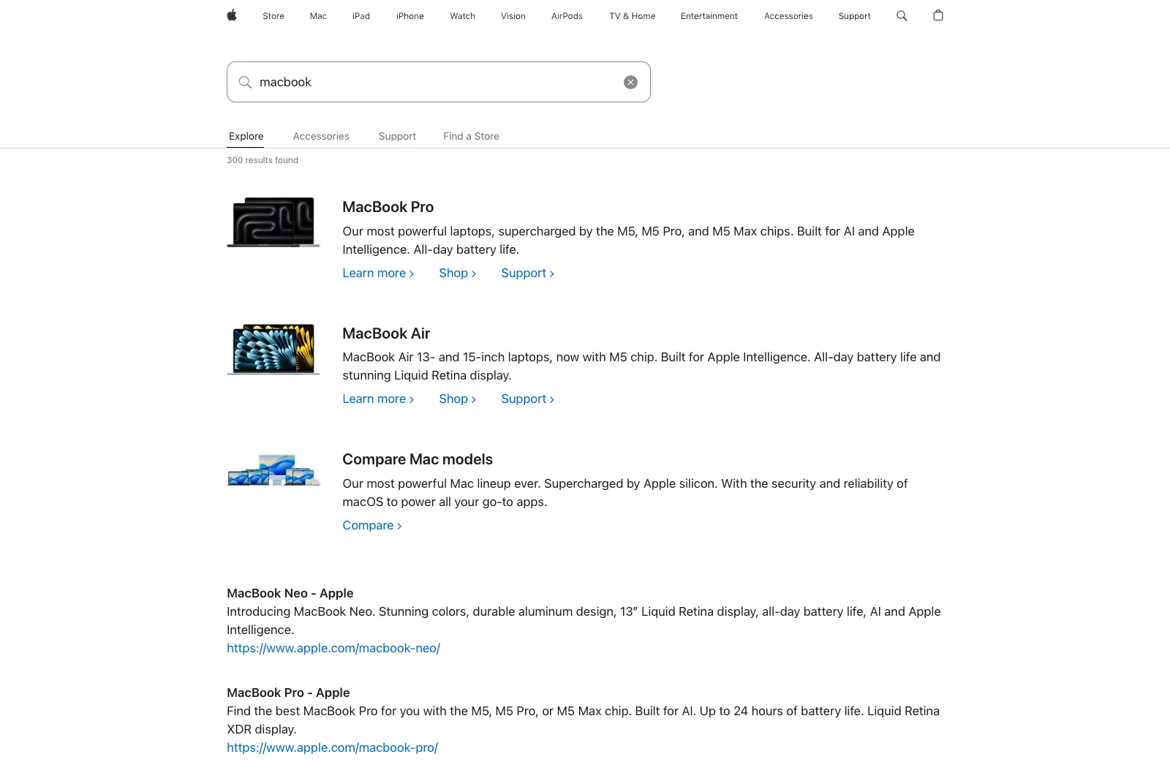The height and width of the screenshot is (773, 1170).
Task: Click Support under MacBook Pro
Action: [527, 273]
